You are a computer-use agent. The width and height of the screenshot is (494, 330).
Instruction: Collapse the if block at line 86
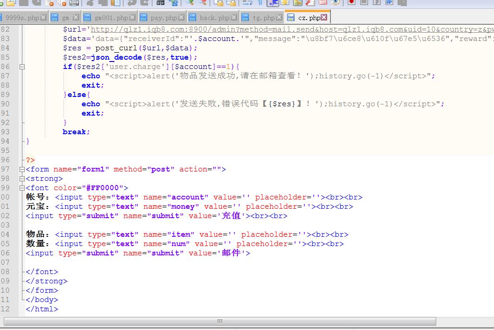[22, 67]
